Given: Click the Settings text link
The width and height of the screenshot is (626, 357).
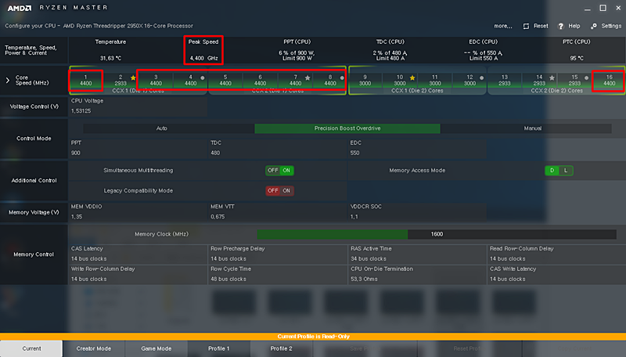Looking at the screenshot, I should (x=611, y=26).
